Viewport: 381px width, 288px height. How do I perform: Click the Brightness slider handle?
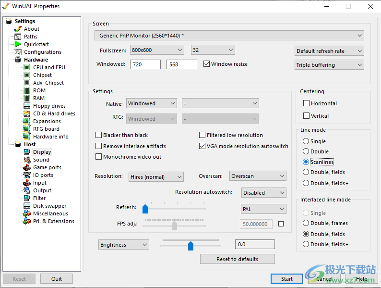tap(191, 246)
